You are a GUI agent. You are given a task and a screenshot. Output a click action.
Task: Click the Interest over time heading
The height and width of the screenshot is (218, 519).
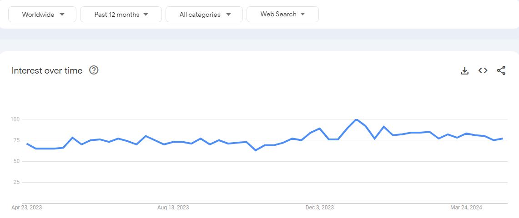(x=47, y=70)
